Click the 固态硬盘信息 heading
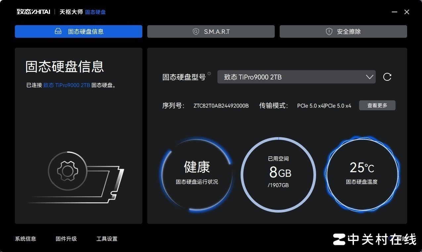The image size is (422, 252). pyautogui.click(x=65, y=67)
